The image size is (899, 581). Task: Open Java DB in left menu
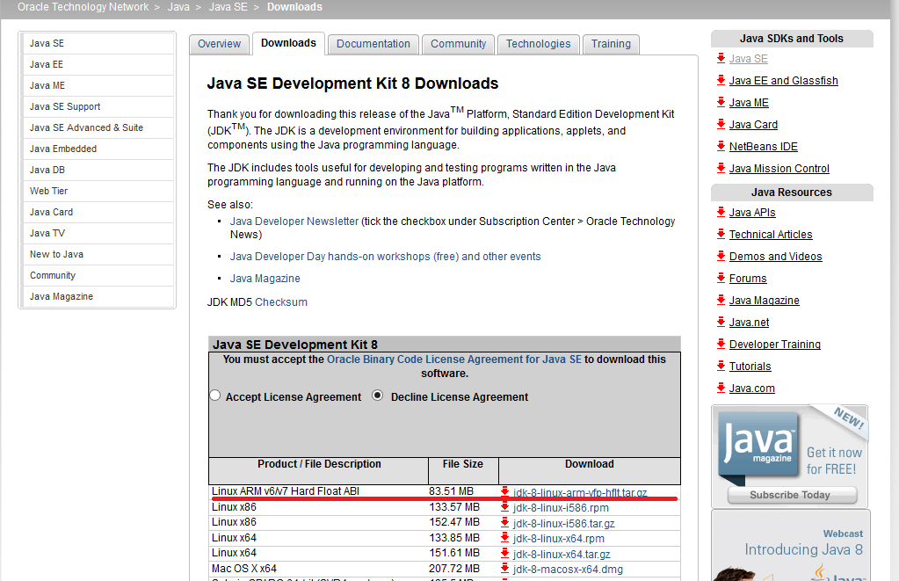[98, 171]
